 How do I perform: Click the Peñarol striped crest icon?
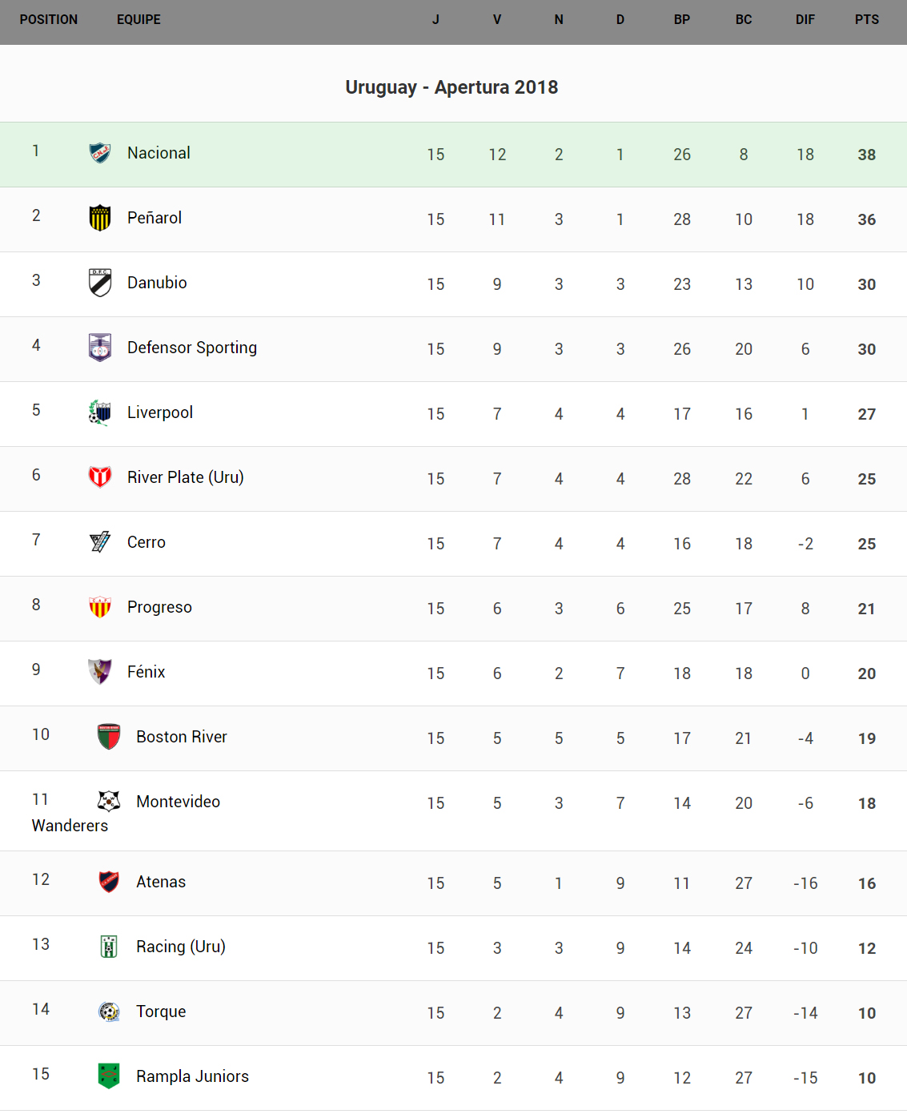pyautogui.click(x=100, y=217)
